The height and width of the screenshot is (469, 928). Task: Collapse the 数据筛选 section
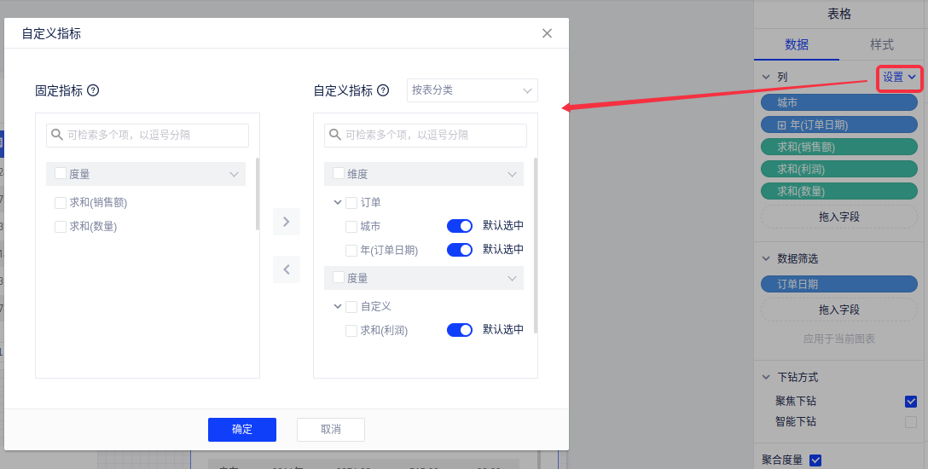(765, 258)
